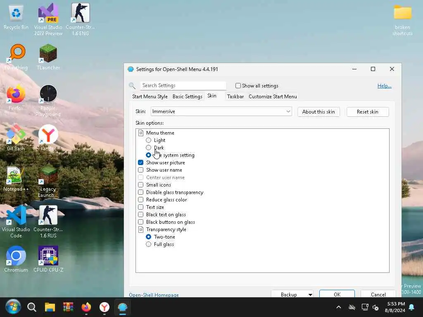The width and height of the screenshot is (423, 317).
Task: Open the Help link
Action: click(x=385, y=86)
